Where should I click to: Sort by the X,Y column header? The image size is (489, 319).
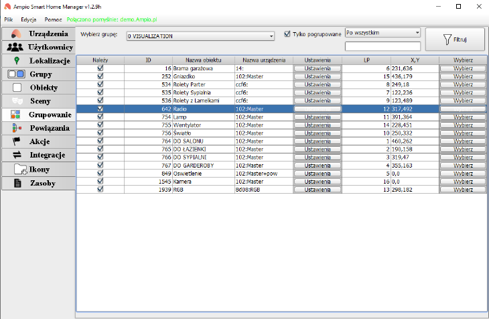click(x=415, y=60)
